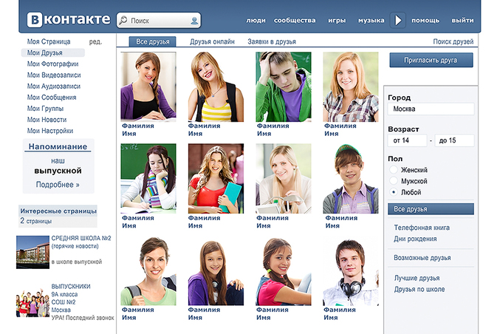Screen dimensions: 500x334
Task: Switch to the Друзья онлайн tab
Action: click(212, 42)
